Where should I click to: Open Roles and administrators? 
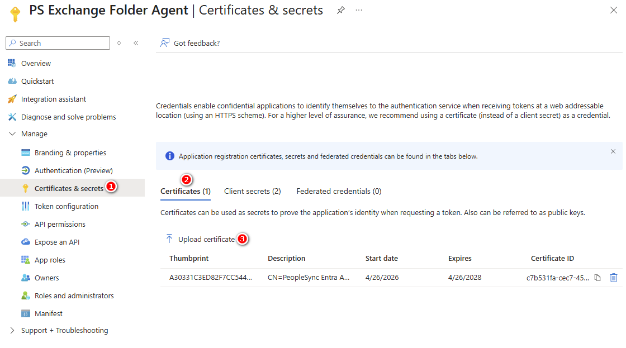coord(74,295)
